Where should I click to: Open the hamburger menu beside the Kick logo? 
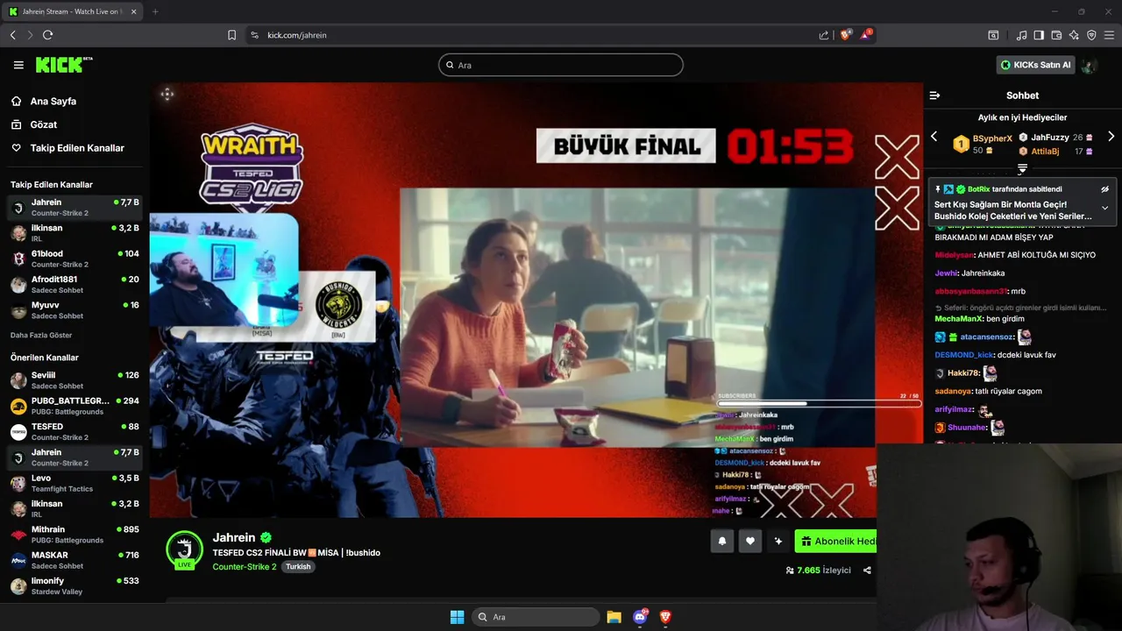(18, 65)
